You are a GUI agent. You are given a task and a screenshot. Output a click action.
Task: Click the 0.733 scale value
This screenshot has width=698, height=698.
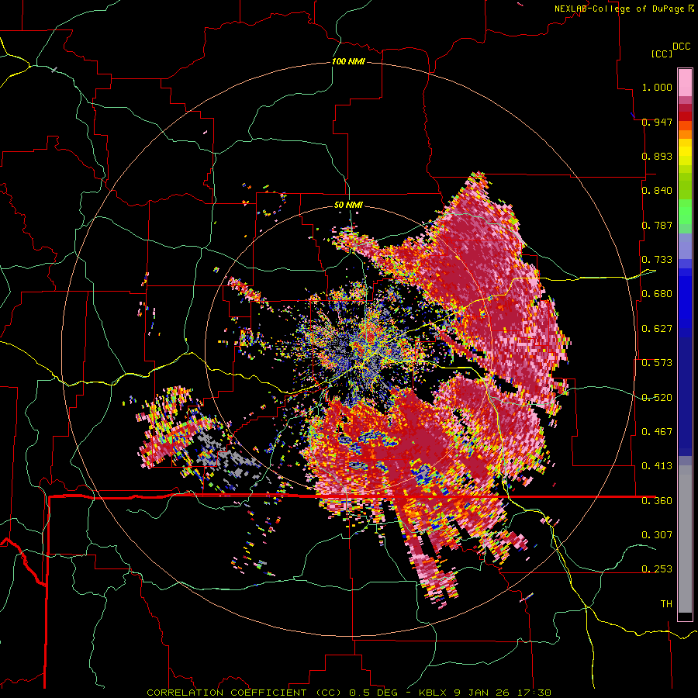[x=657, y=260]
